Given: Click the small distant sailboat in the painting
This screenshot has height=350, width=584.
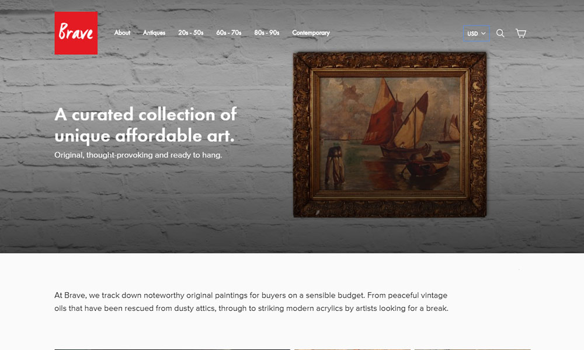Looking at the screenshot, I should point(450,129).
